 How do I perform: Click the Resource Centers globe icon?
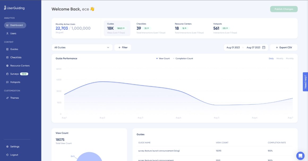pos(7,66)
